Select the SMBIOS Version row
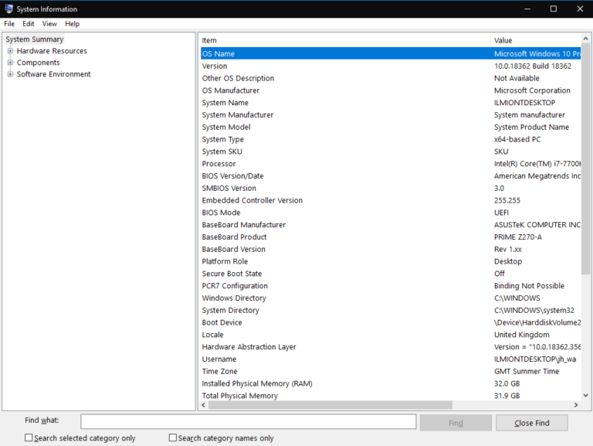 (x=391, y=188)
